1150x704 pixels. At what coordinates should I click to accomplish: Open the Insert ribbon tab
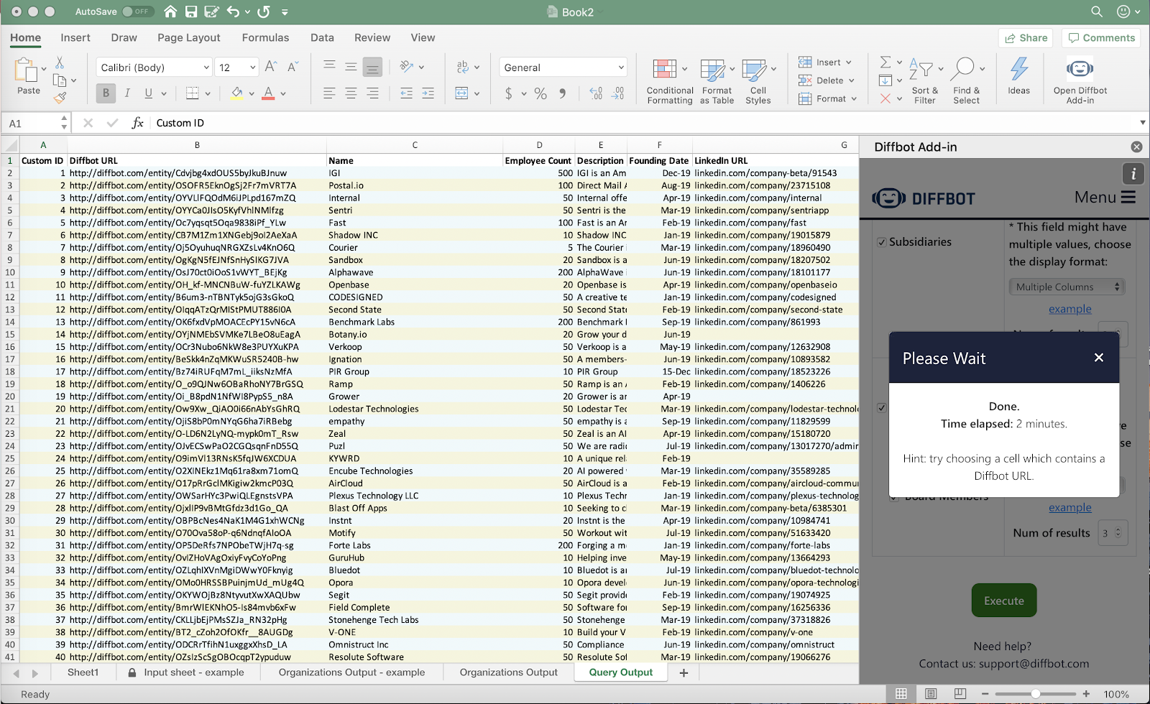(75, 37)
